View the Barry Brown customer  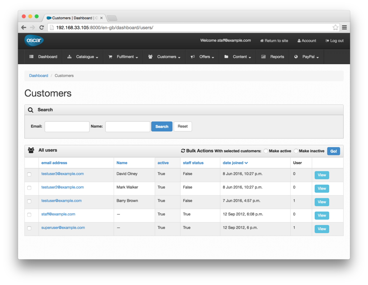pos(322,202)
